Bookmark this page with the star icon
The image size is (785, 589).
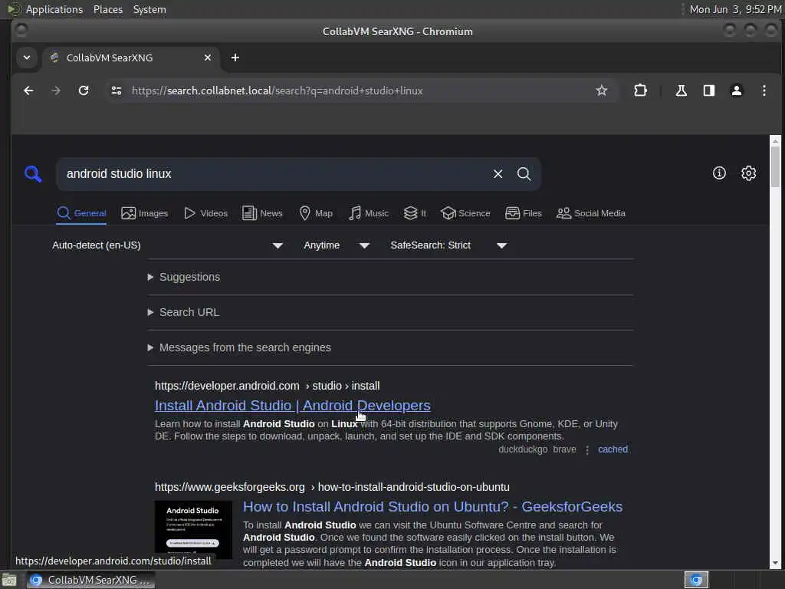coord(601,90)
